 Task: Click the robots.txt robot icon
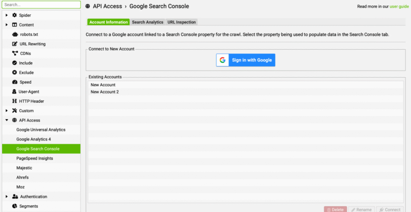coord(15,34)
